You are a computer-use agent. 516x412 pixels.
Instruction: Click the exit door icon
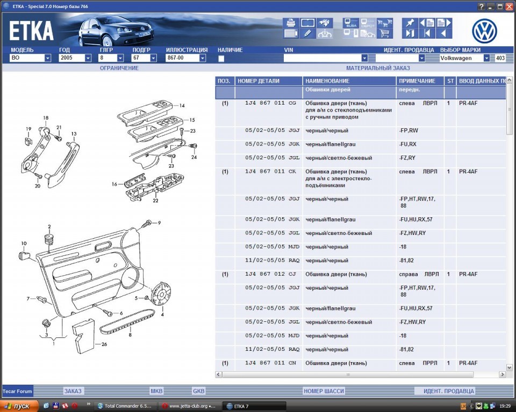[x=410, y=34]
